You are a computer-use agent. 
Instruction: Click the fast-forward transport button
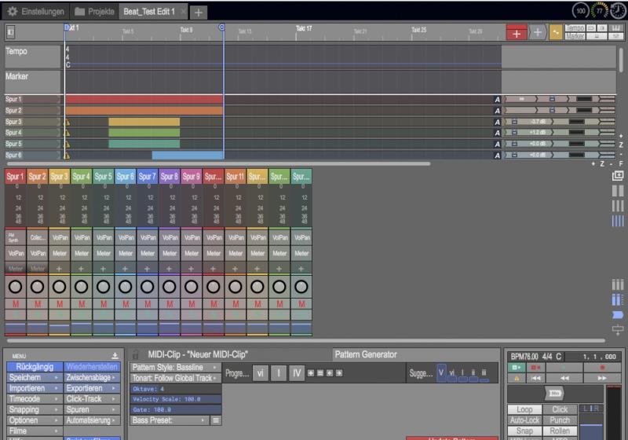point(602,378)
